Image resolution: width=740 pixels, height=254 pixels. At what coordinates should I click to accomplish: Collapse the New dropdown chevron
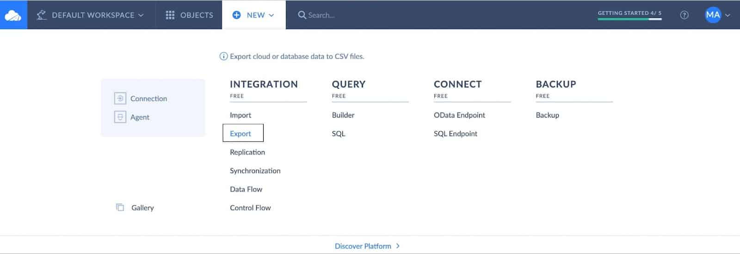coord(271,15)
